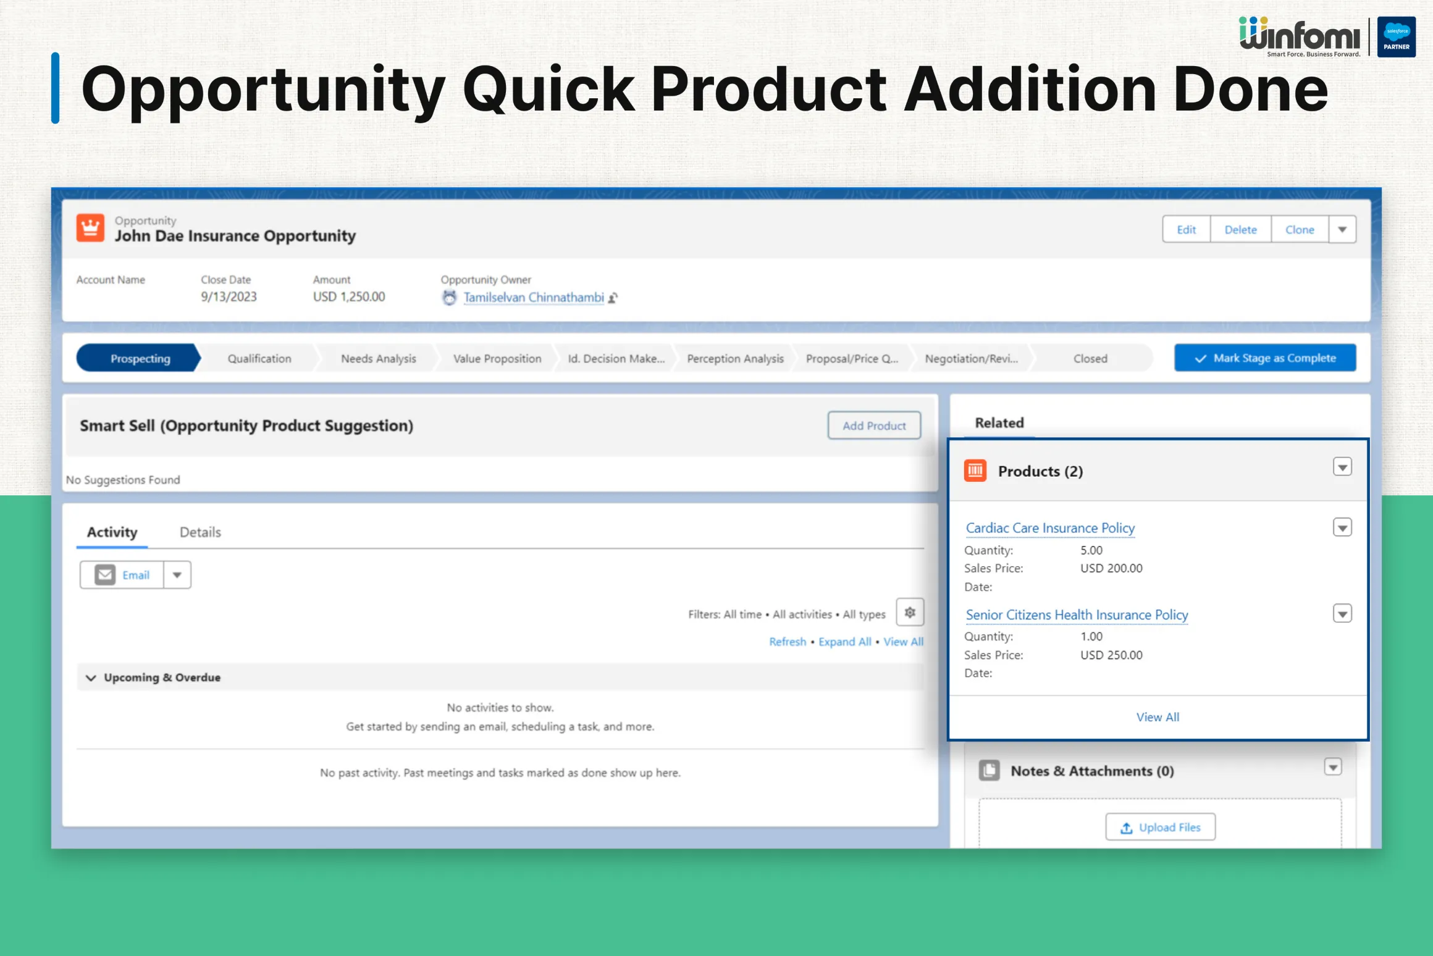Open the activity filter settings gear

910,613
